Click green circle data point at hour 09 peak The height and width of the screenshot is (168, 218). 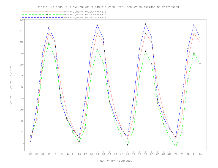[49, 43]
